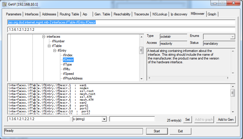Click the results list scroll down arrow
243x139 pixels.
pyautogui.click(x=233, y=112)
